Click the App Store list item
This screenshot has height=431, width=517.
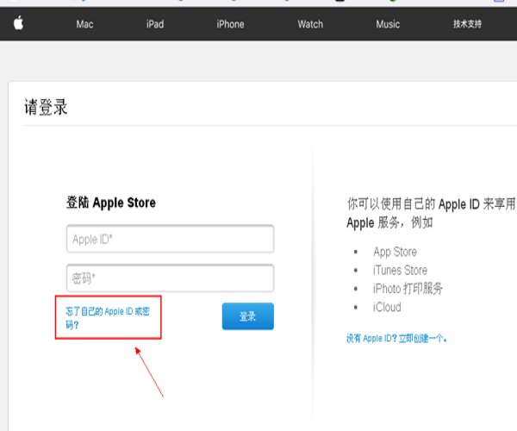pos(395,252)
